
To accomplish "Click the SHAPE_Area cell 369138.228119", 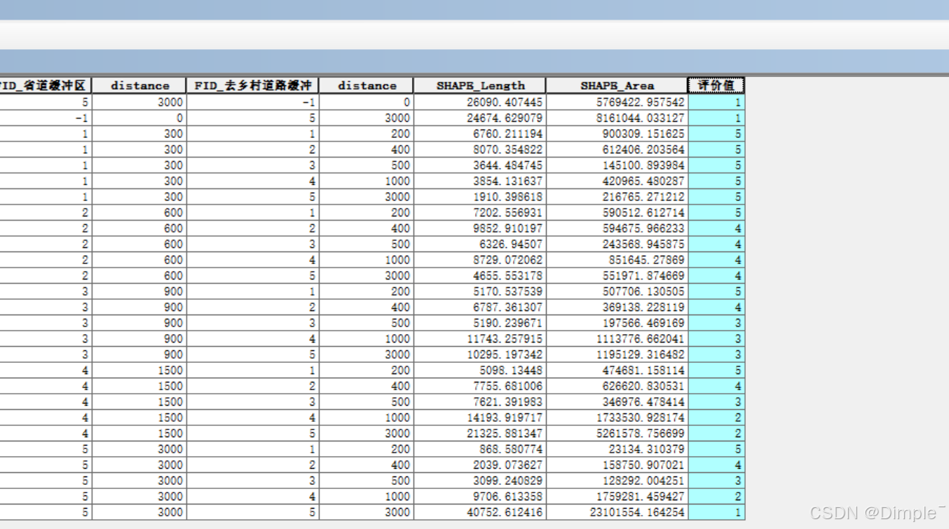I will (x=617, y=307).
